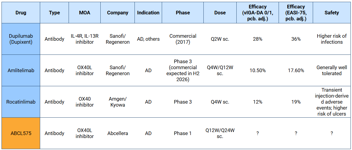The image size is (352, 150).
Task: Click the Commercial (2017) phase cell
Action: (183, 39)
